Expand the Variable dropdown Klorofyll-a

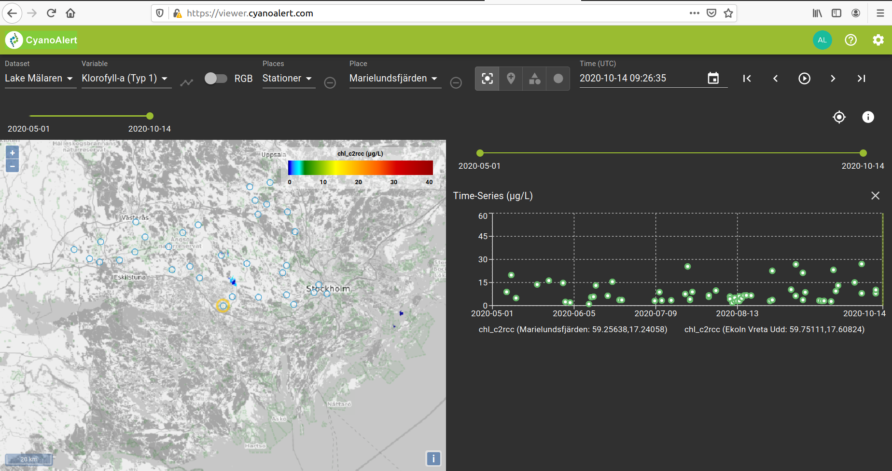tap(125, 79)
